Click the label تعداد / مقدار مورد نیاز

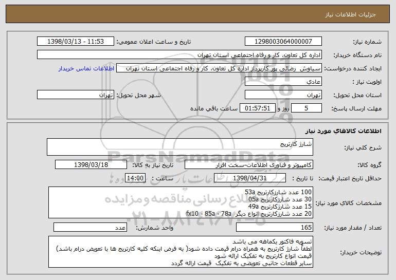tap(353, 228)
